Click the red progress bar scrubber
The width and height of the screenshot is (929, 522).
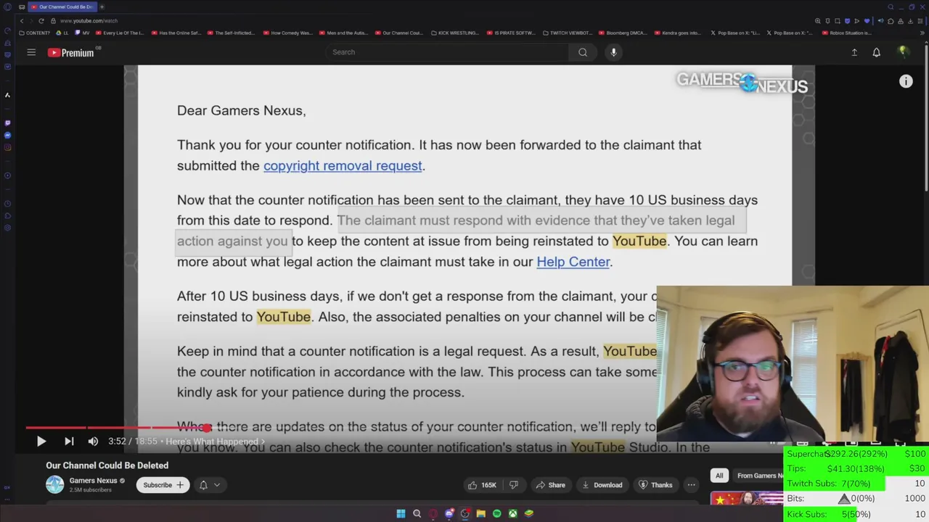click(x=207, y=428)
